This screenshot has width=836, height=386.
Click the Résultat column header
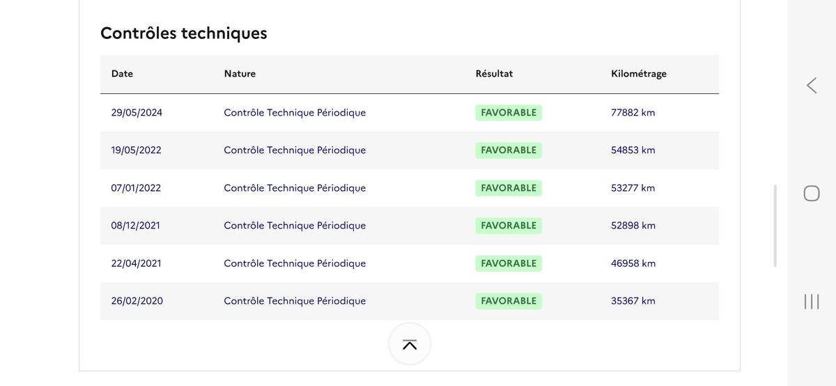point(494,74)
